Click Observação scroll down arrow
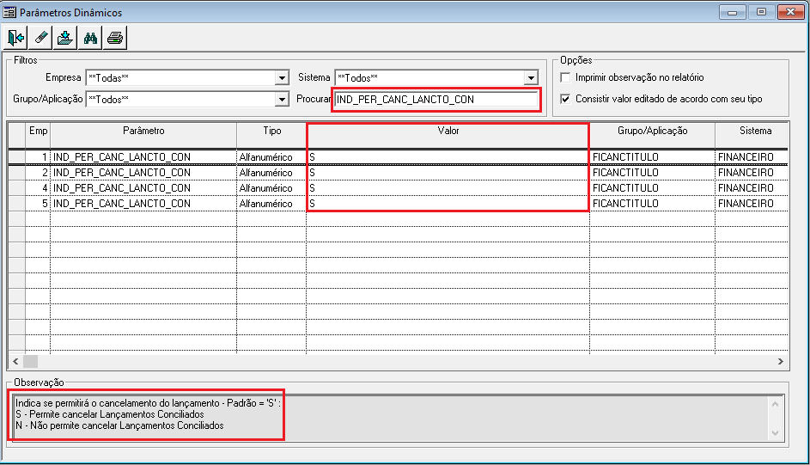This screenshot has height=465, width=810. click(775, 433)
